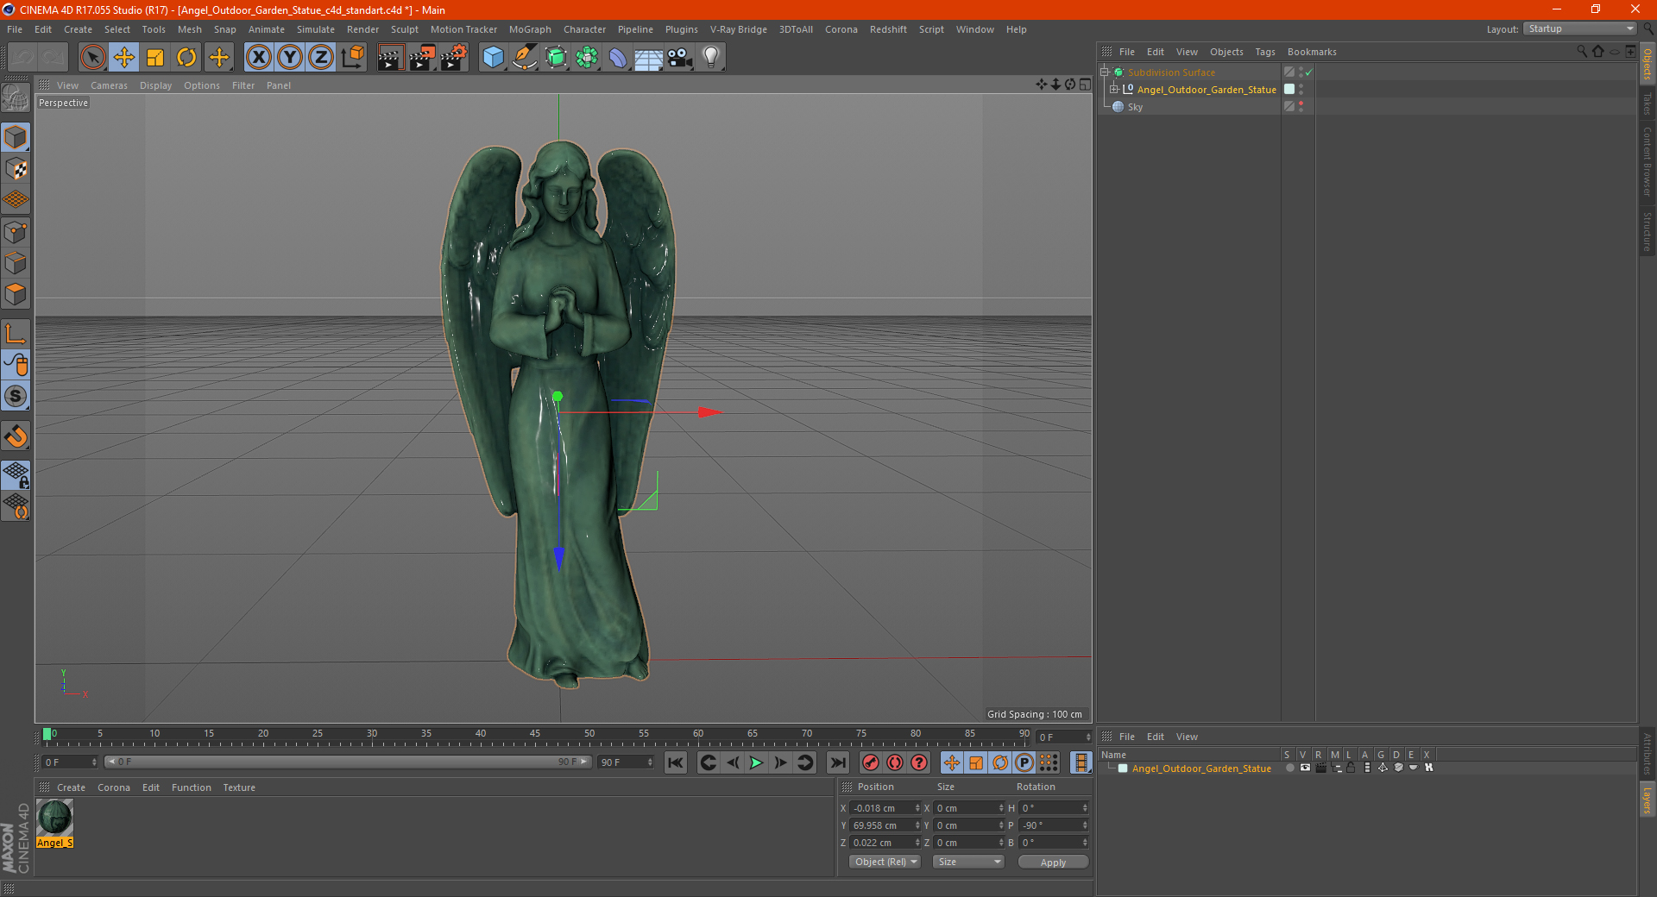Open the viewport Cameras menu
The width and height of the screenshot is (1657, 897).
(109, 85)
